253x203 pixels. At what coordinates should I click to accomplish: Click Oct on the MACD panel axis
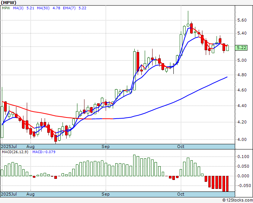(x=180, y=194)
